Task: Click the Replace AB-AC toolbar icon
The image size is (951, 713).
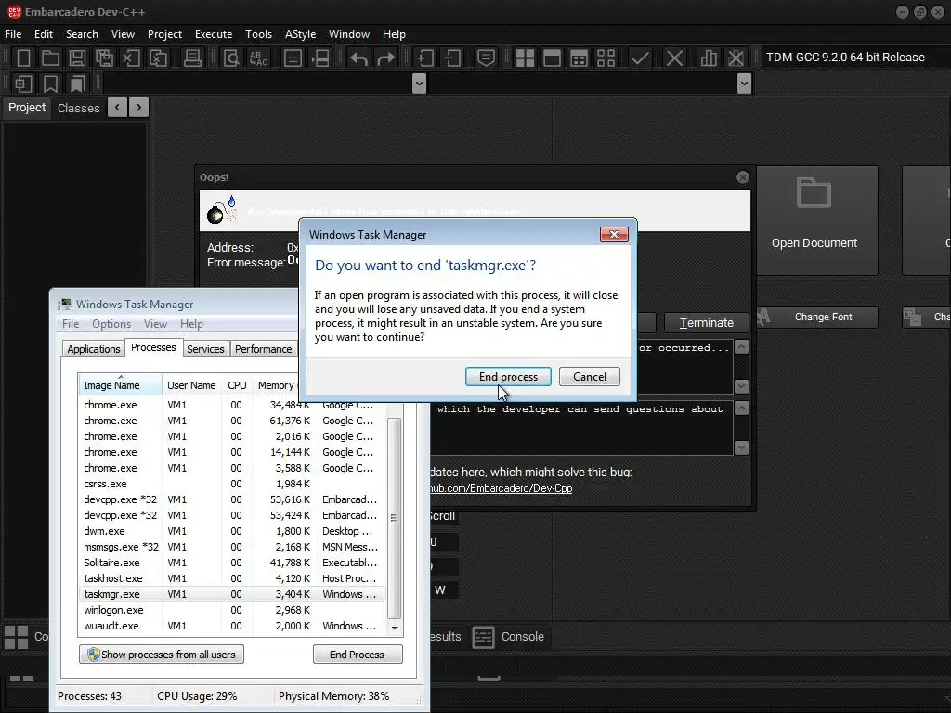Action: coord(258,58)
